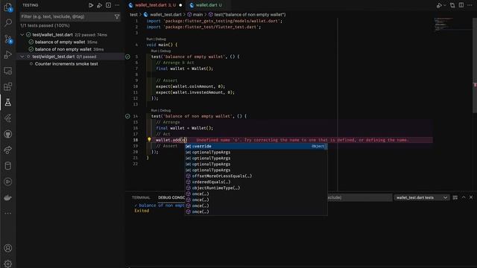Choose 'offsetMoreOrLessEquals(…)' suggestion
The height and width of the screenshot is (268, 477).
pyautogui.click(x=256, y=176)
